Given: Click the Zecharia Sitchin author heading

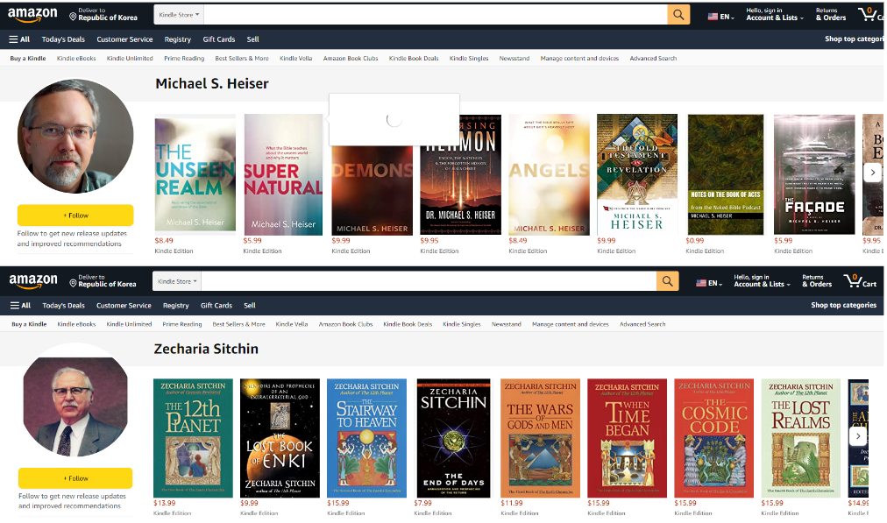Looking at the screenshot, I should click(206, 349).
